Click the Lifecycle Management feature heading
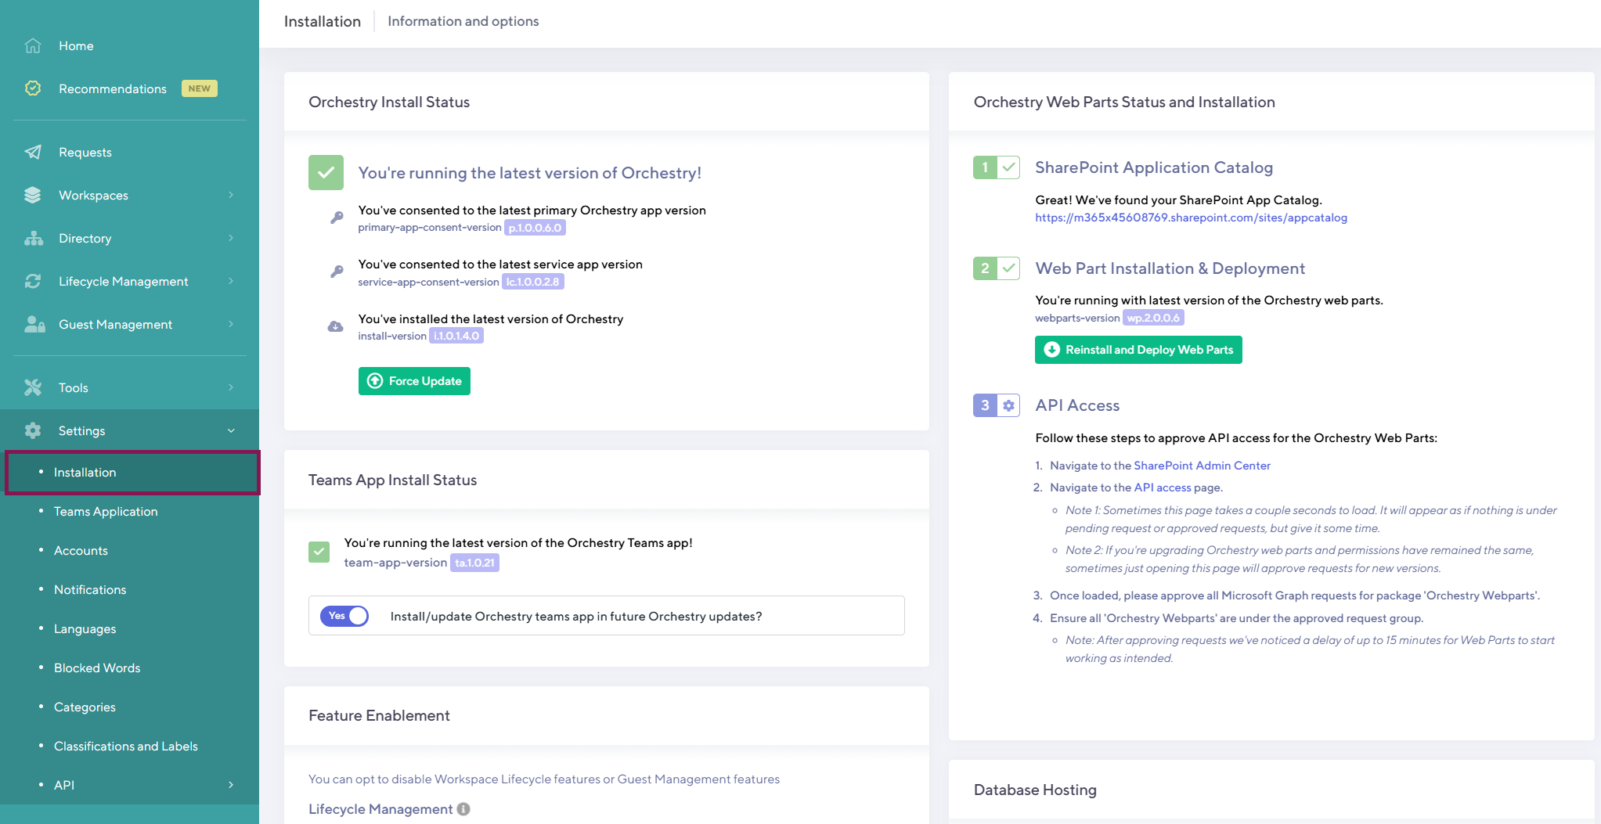Viewport: 1601px width, 824px height. click(x=380, y=809)
